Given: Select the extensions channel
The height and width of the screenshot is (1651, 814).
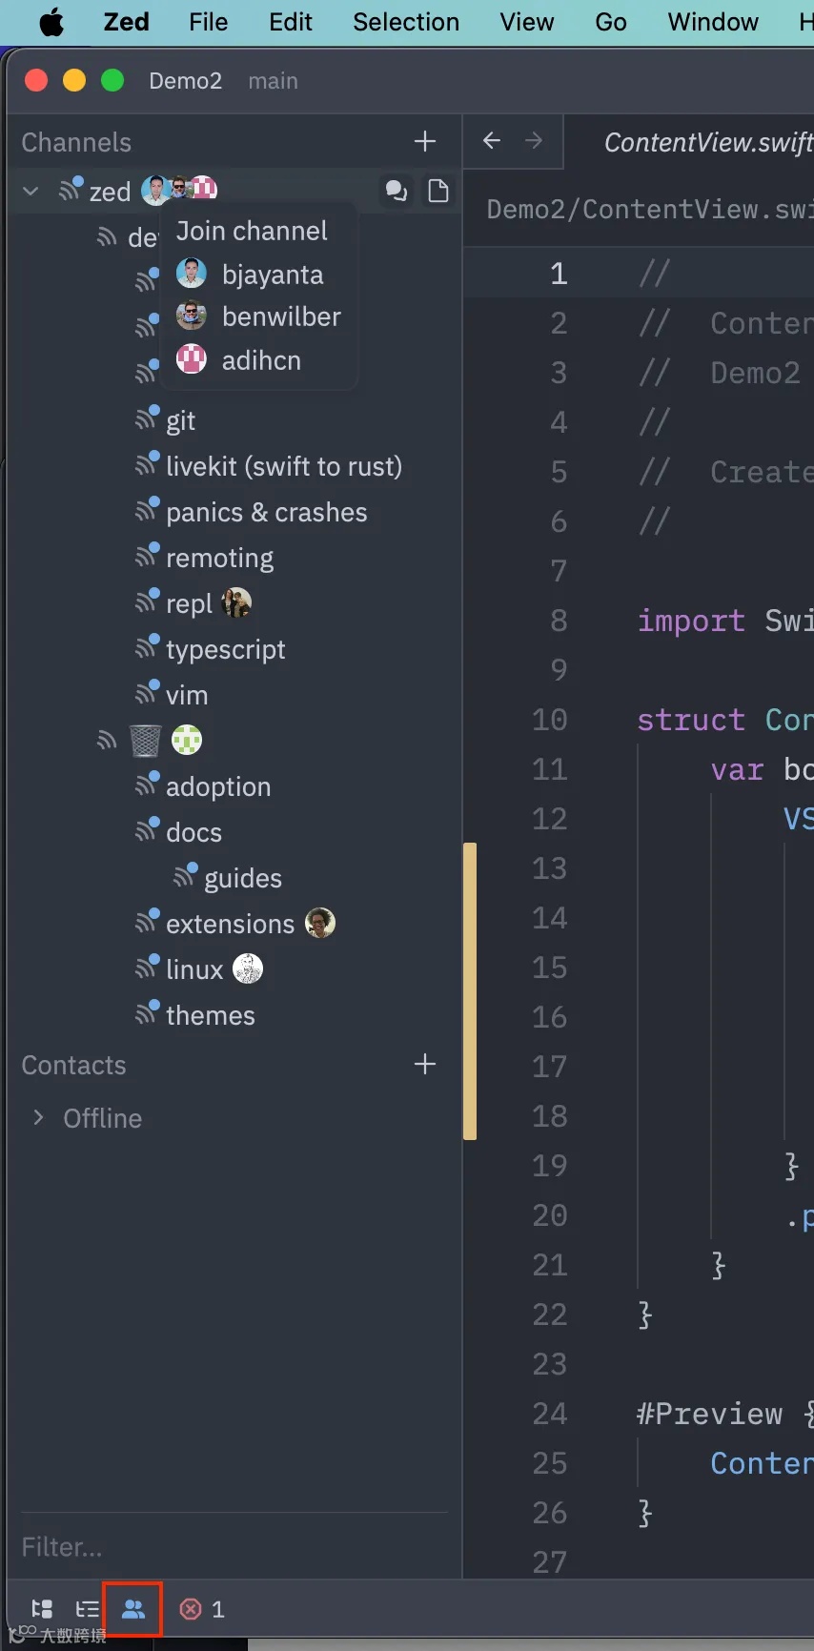Looking at the screenshot, I should coord(230,924).
